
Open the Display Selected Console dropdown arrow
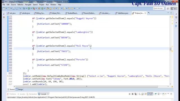(161, 94)
